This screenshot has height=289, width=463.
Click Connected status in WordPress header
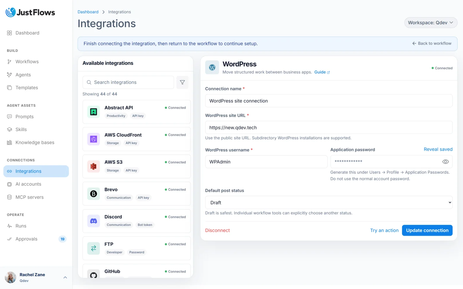pyautogui.click(x=442, y=68)
